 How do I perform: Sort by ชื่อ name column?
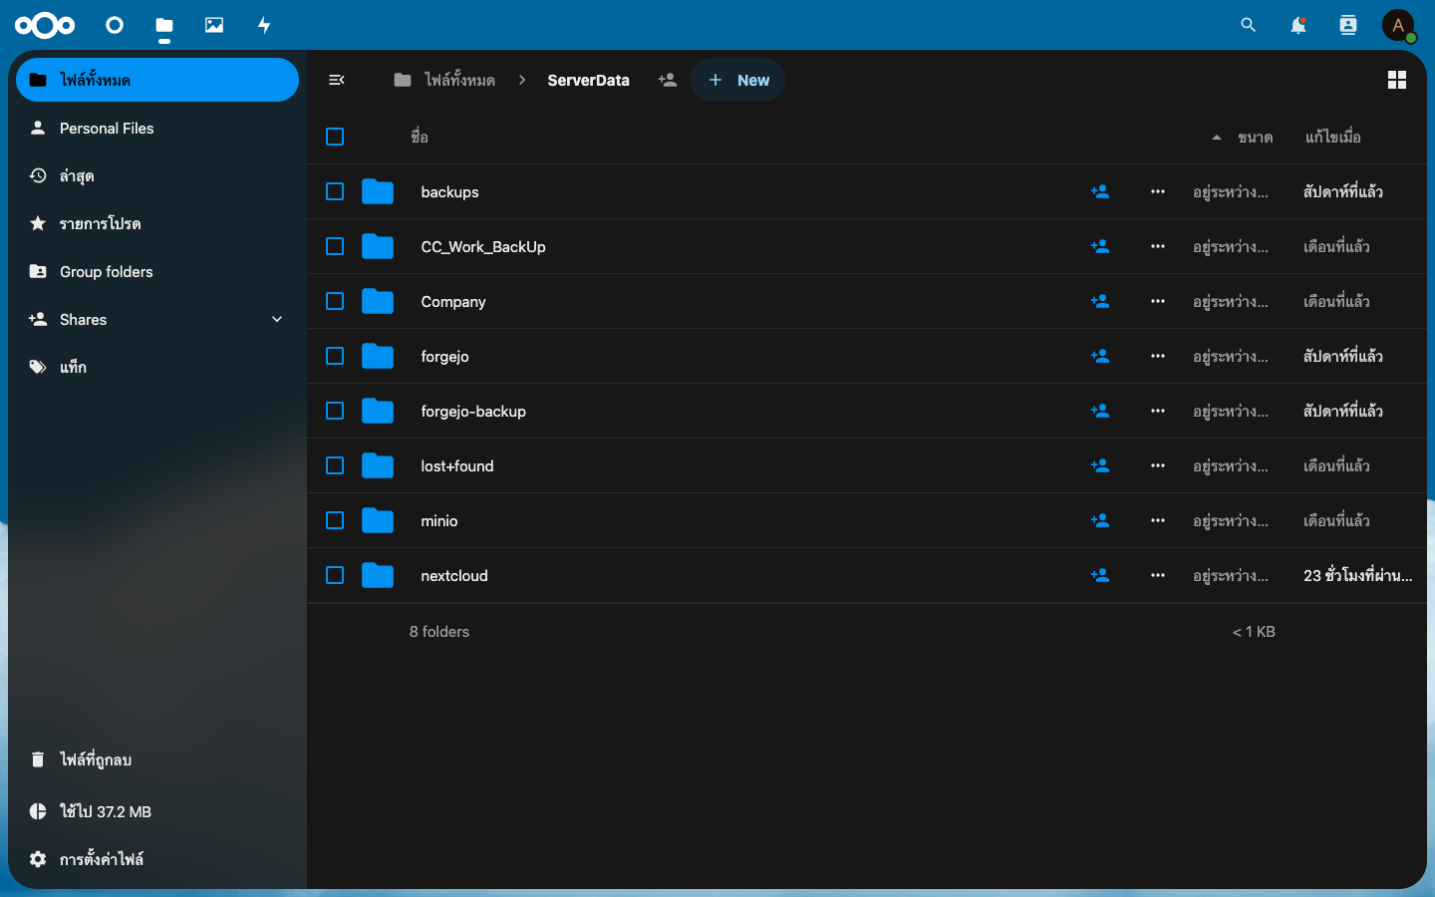420,137
